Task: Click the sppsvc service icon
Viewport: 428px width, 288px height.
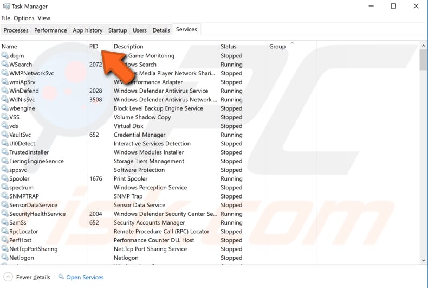Action: pyautogui.click(x=5, y=169)
